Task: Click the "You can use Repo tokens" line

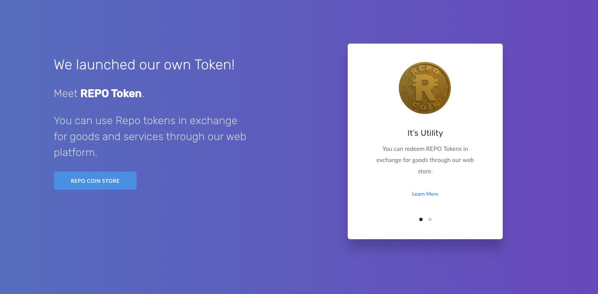Action: [x=145, y=121]
